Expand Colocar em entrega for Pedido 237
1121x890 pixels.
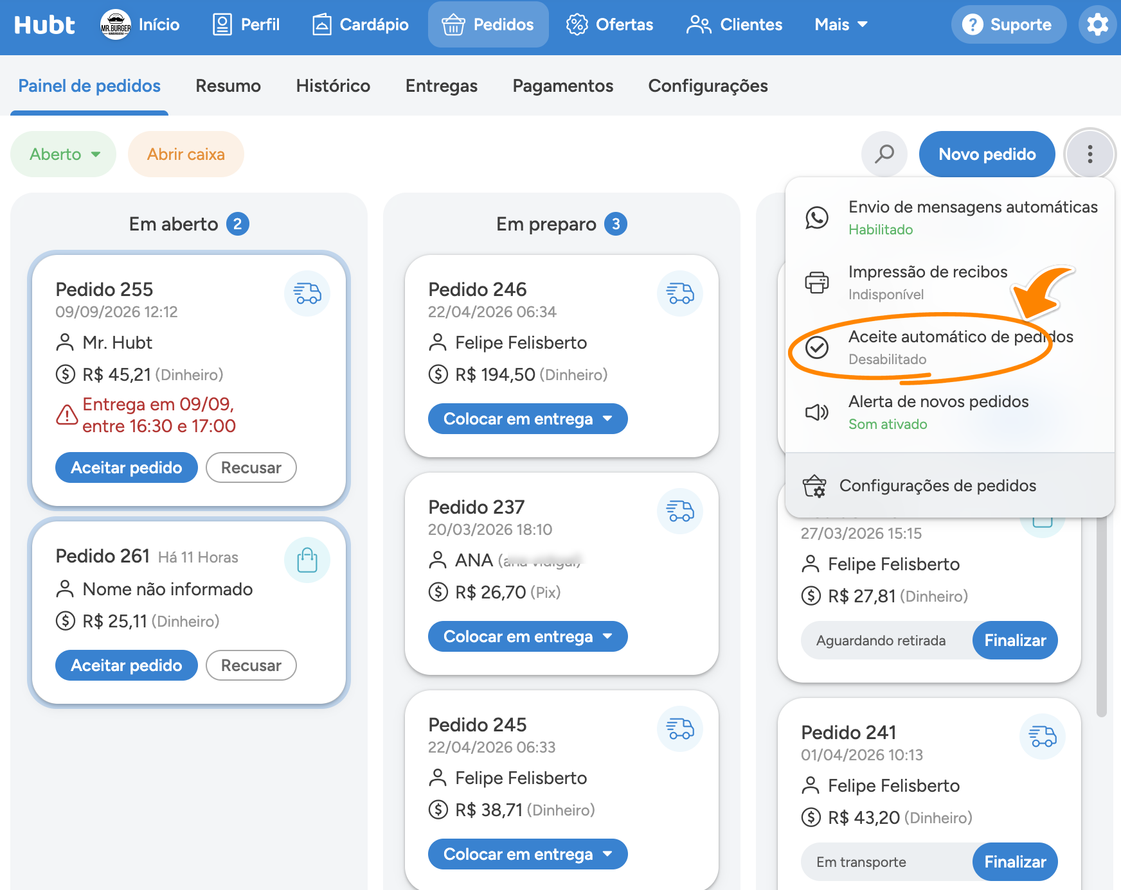pyautogui.click(x=528, y=636)
